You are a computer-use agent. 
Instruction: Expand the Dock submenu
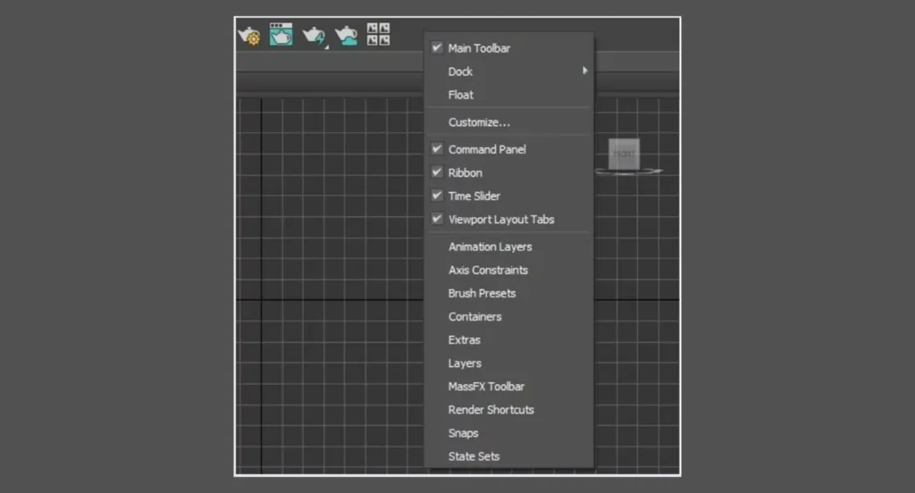[x=508, y=71]
